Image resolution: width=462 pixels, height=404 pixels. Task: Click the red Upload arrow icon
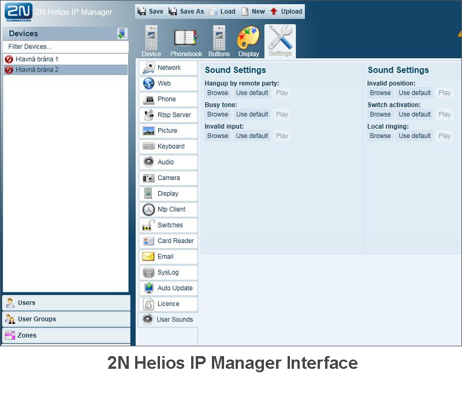tap(274, 12)
